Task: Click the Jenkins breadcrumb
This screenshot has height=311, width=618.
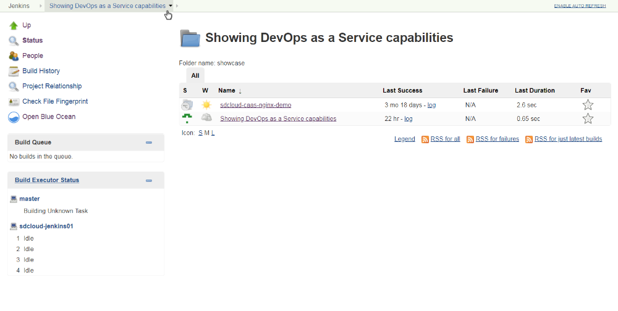Action: 19,6
